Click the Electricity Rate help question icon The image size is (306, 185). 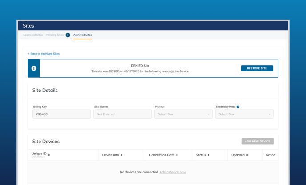(x=238, y=107)
